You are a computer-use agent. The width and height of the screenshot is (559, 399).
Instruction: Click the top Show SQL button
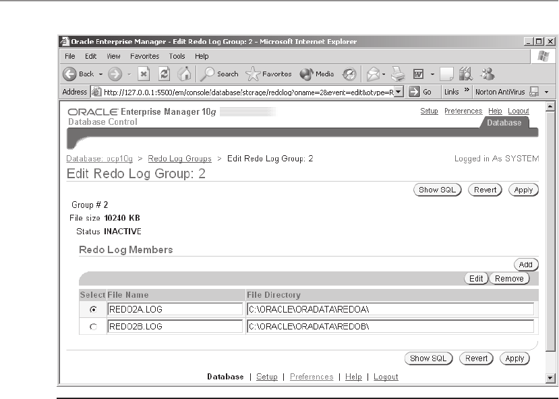point(438,190)
